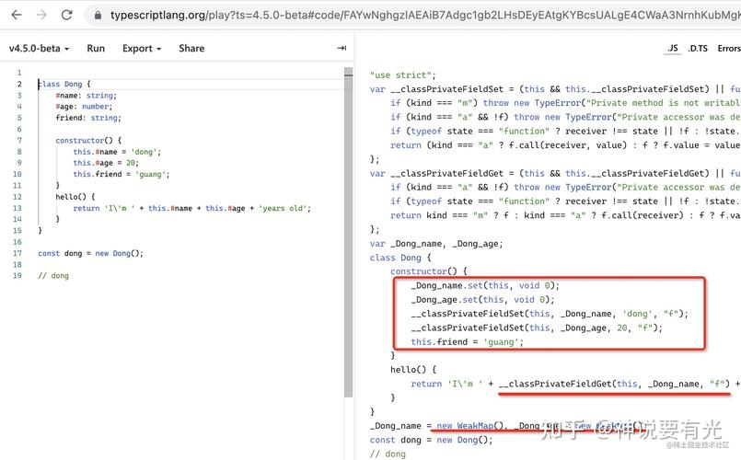View site security lock info
This screenshot has height=460, width=741.
pyautogui.click(x=98, y=16)
